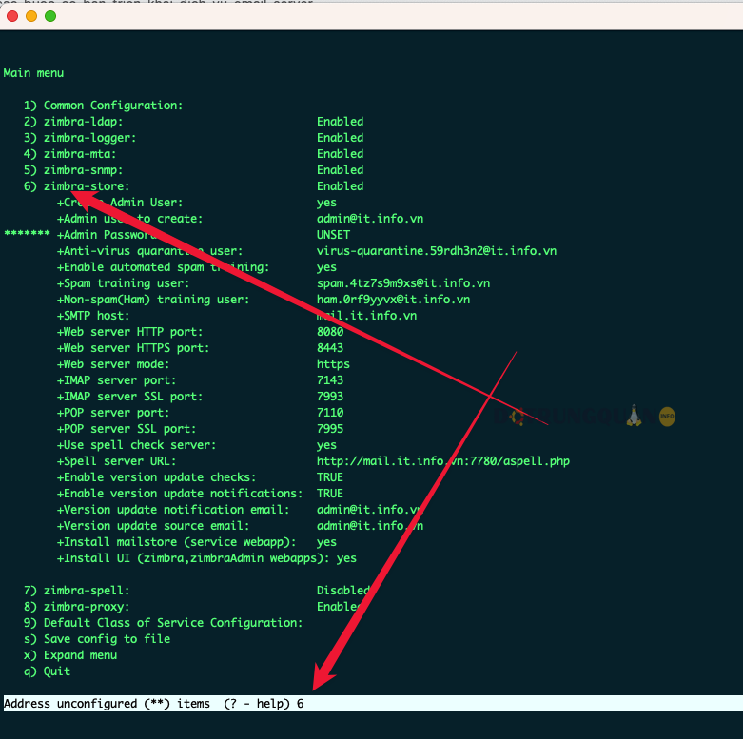Click the 'UNSET' Admin Password value
The height and width of the screenshot is (739, 743).
point(334,235)
